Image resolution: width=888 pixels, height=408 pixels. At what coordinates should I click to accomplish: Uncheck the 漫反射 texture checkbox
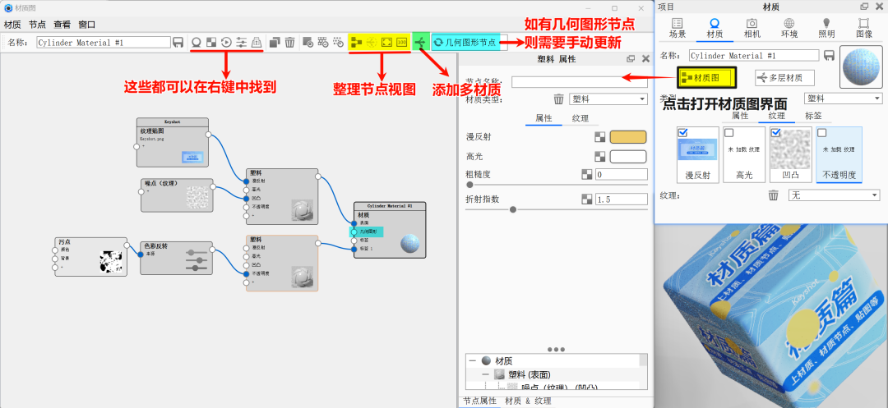pyautogui.click(x=682, y=132)
